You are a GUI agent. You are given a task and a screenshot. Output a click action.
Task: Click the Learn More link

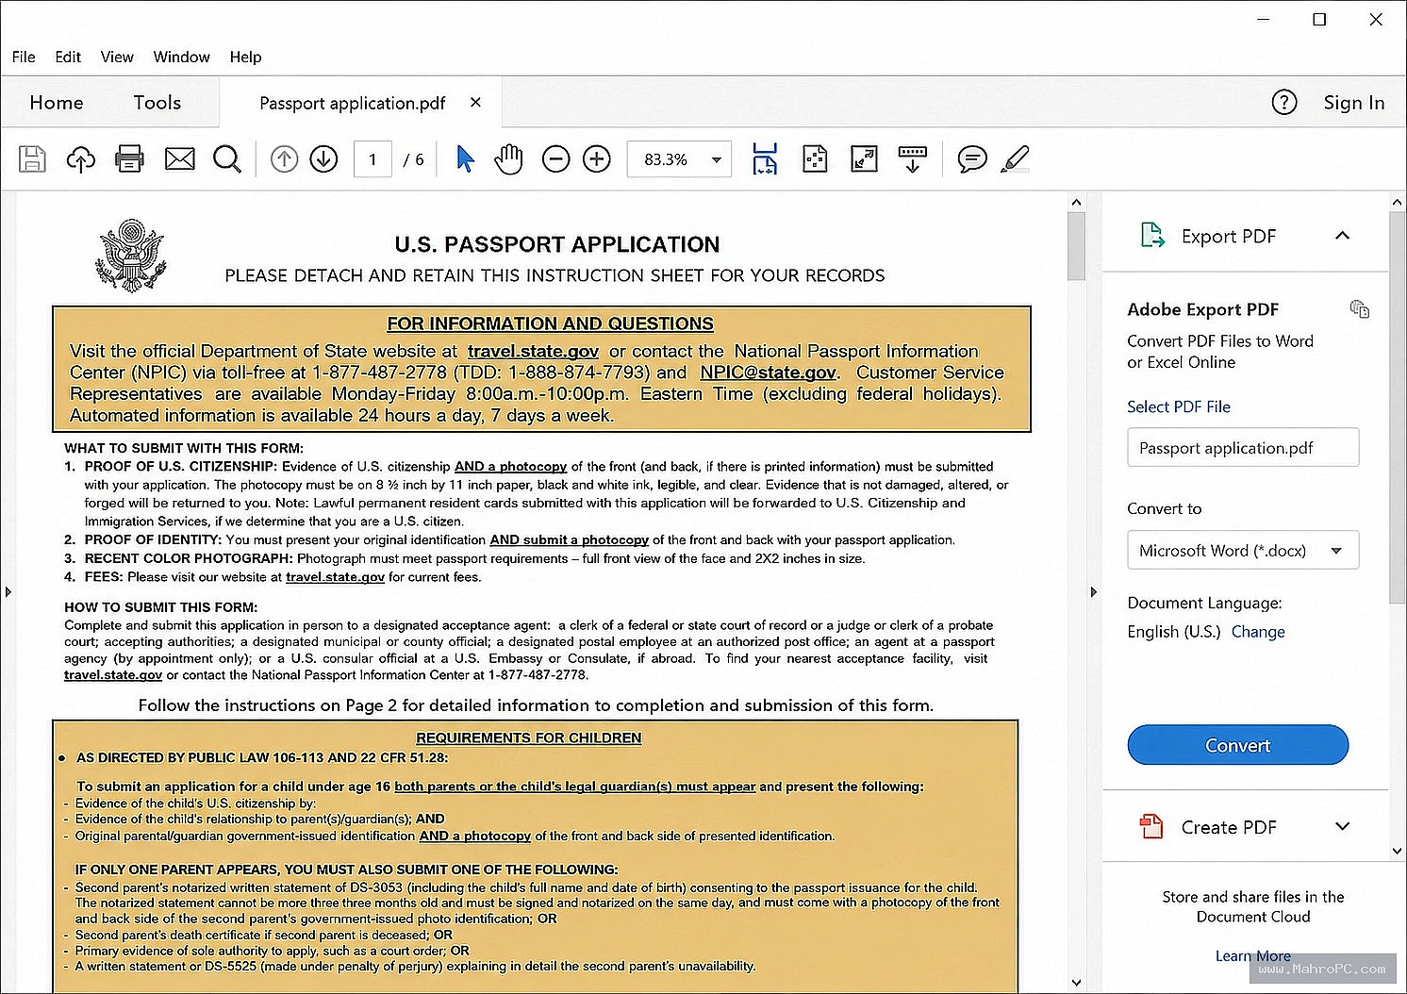coord(1252,955)
